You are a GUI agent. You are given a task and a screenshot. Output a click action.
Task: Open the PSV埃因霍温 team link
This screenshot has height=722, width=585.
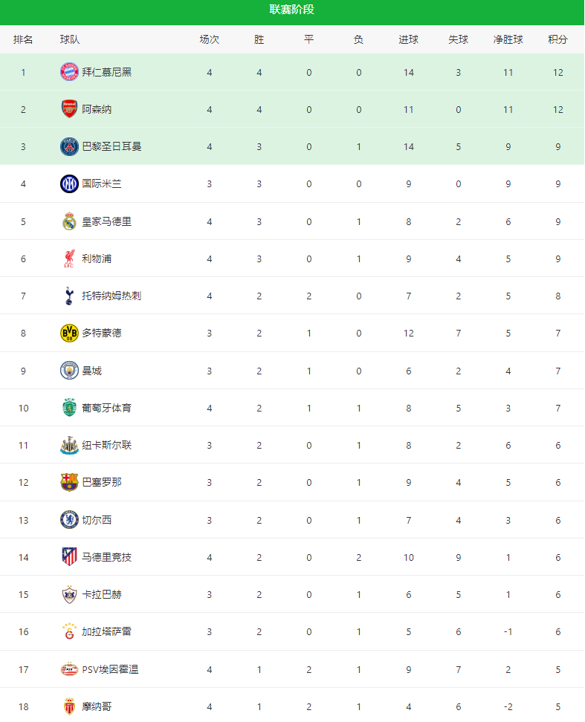click(x=110, y=669)
